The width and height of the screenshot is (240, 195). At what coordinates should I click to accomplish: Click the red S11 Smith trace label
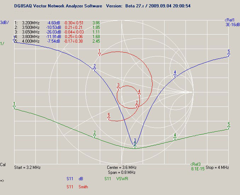click(77, 187)
